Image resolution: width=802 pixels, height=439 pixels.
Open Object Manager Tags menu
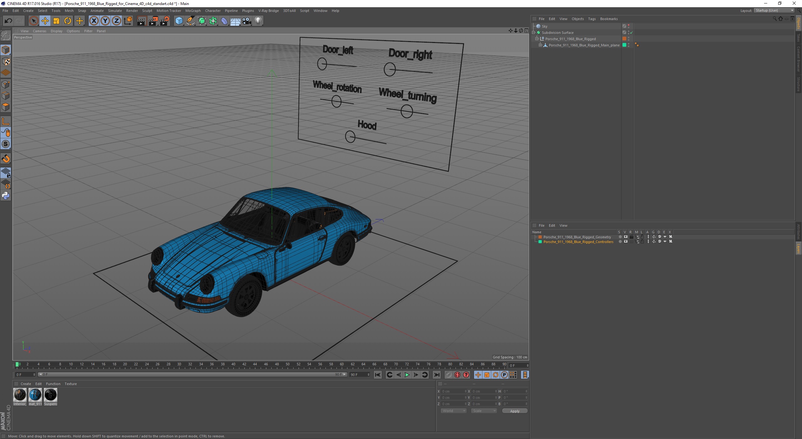tap(592, 19)
